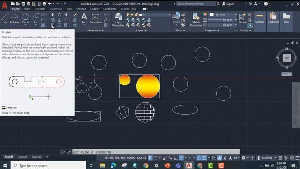The width and height of the screenshot is (300, 169).
Task: Toggle ortho mode in status bar
Action: point(175,158)
